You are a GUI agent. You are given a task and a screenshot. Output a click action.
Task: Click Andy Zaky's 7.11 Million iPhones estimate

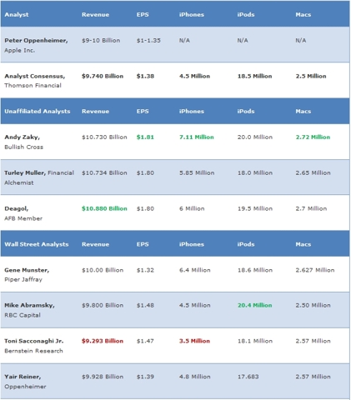[x=197, y=137]
